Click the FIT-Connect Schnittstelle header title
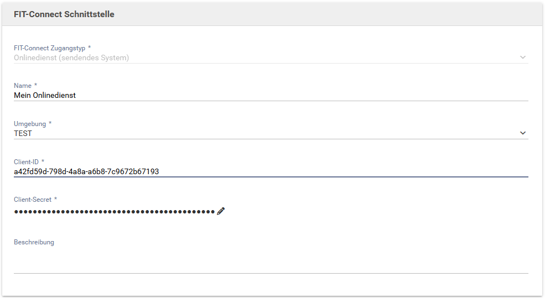 coord(64,14)
